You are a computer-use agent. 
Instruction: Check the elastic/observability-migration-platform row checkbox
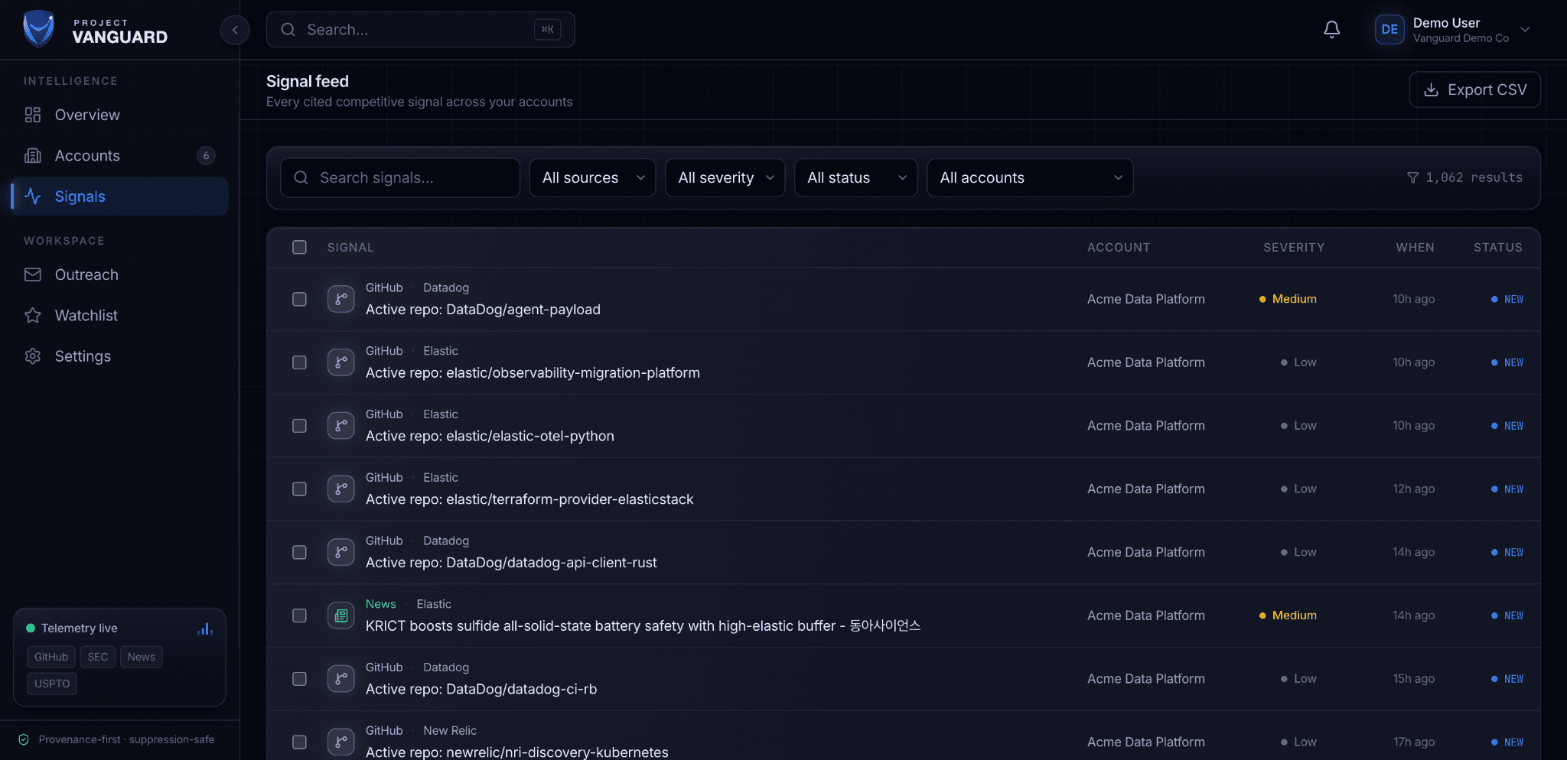click(x=299, y=362)
